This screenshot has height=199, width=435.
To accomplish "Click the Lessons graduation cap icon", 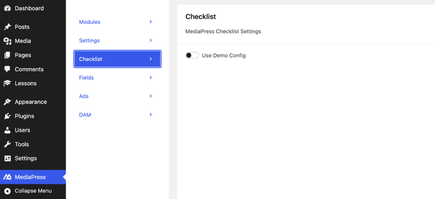I will [x=7, y=83].
